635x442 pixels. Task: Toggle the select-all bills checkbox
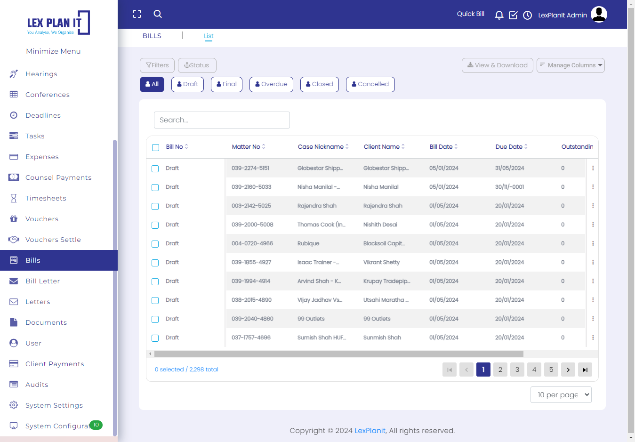156,147
